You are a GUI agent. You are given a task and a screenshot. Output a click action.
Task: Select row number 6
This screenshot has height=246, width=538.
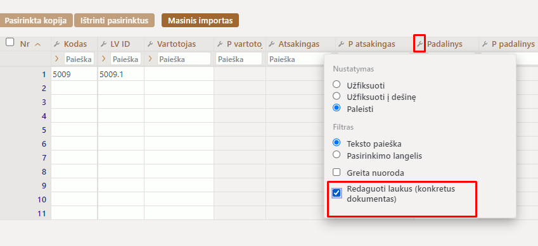(44, 144)
